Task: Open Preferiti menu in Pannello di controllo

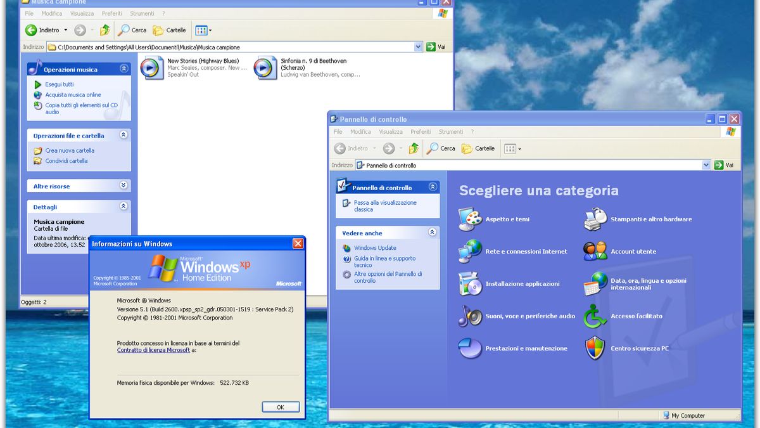Action: (421, 132)
